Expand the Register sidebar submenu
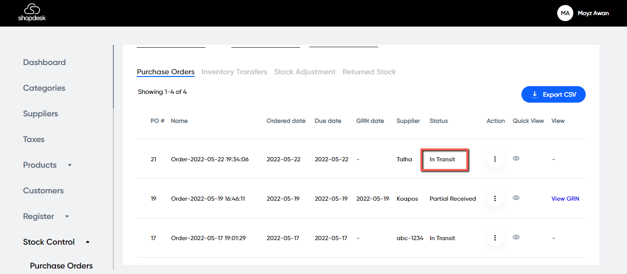627x274 pixels. 67,216
